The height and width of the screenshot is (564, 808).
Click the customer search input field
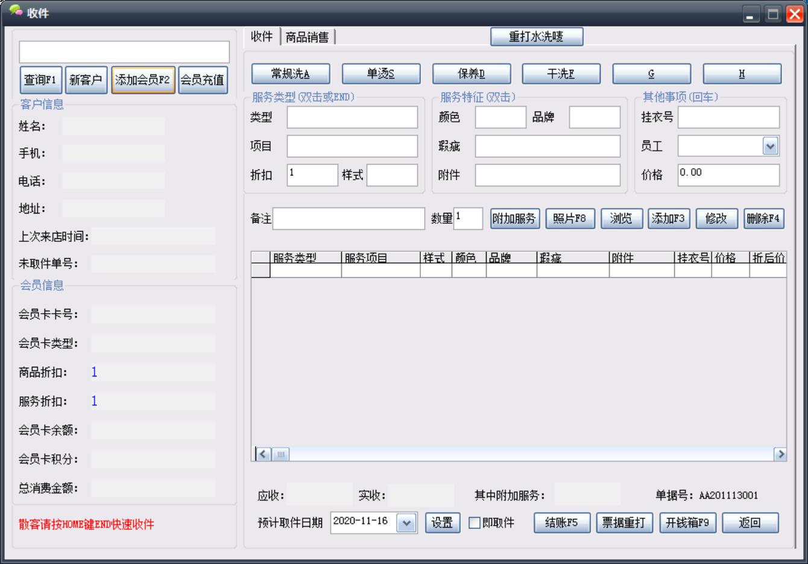click(124, 52)
